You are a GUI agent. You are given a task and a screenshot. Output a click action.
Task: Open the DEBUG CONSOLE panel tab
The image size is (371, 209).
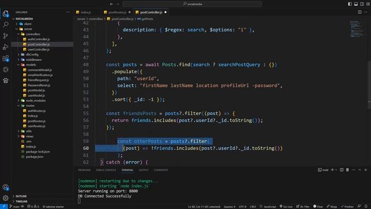(x=106, y=170)
